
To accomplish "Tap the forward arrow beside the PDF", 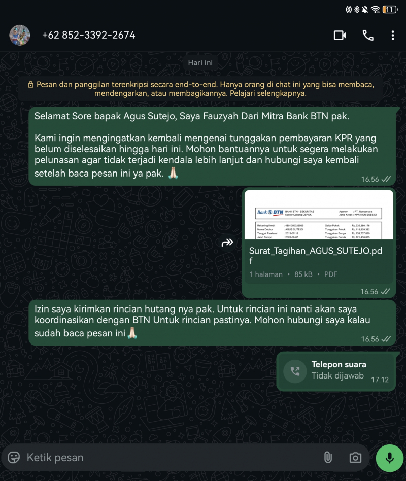I will [x=227, y=243].
